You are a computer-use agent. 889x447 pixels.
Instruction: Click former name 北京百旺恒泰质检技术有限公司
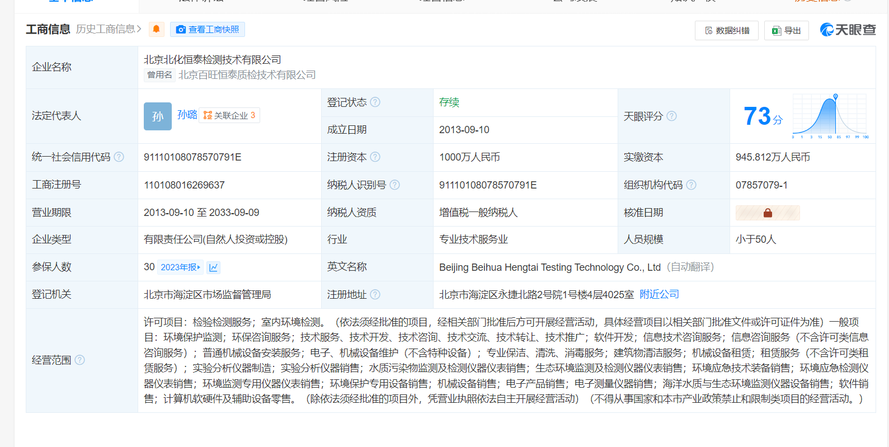[x=247, y=75]
